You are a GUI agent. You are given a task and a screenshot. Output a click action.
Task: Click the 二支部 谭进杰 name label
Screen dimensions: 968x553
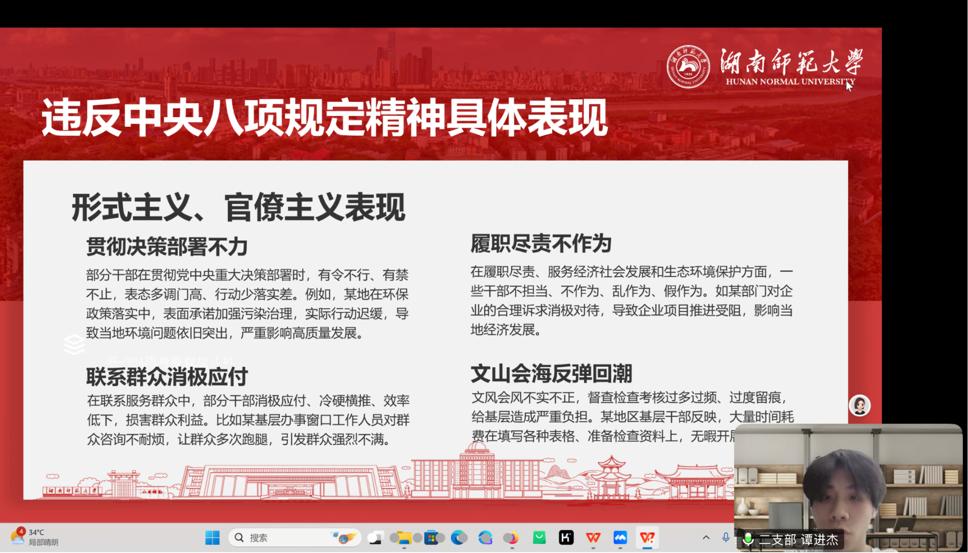tap(798, 540)
